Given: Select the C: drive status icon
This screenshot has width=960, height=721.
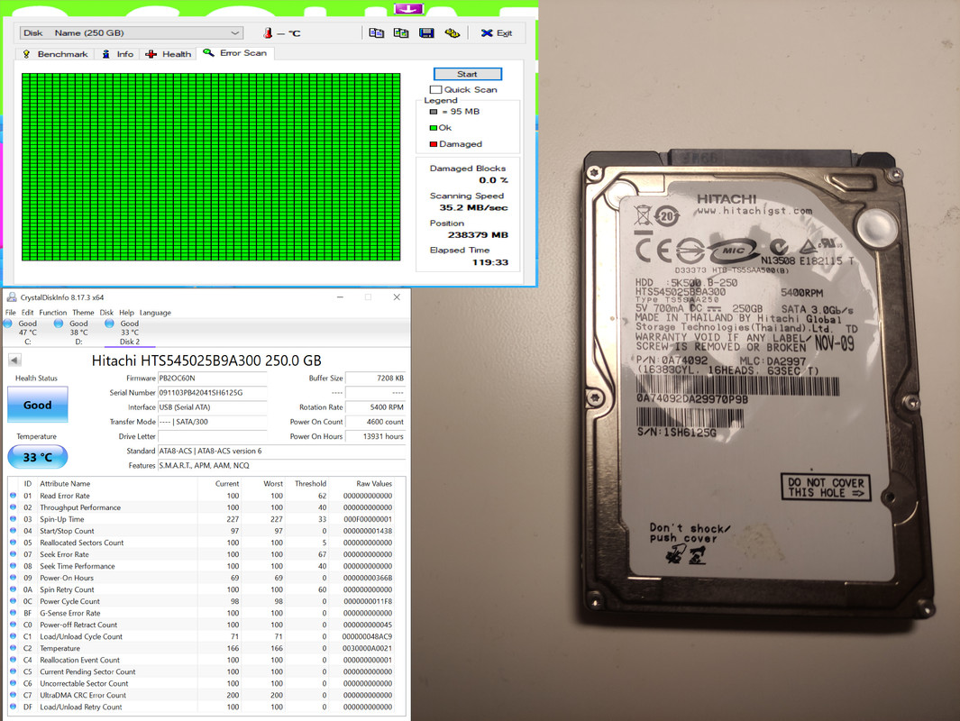Looking at the screenshot, I should click(8, 324).
